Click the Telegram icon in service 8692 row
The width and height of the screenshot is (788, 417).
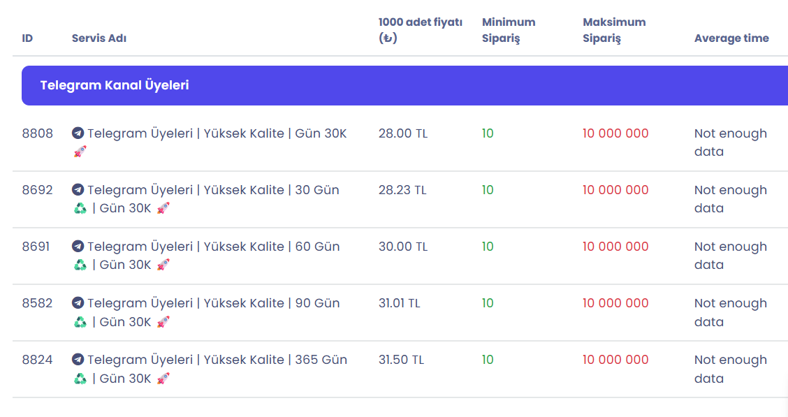click(x=78, y=190)
